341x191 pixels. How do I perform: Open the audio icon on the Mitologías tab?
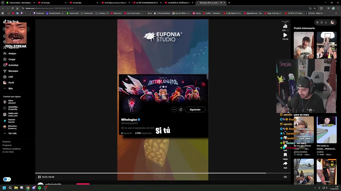coord(221,3)
